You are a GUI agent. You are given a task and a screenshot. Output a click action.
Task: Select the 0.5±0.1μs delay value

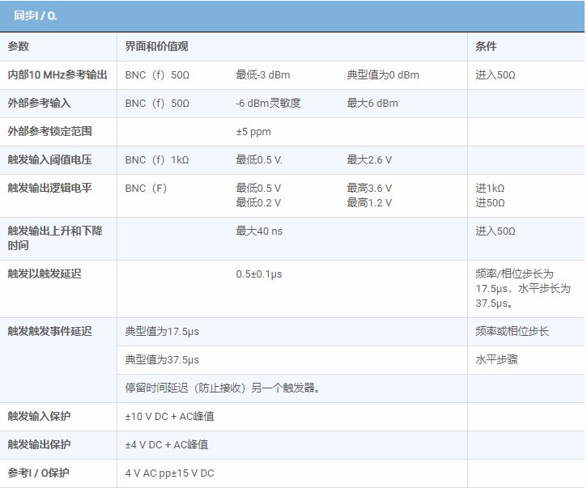(x=259, y=274)
